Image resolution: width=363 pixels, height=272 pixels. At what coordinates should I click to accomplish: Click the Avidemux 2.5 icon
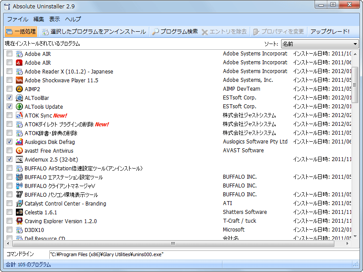(19, 159)
